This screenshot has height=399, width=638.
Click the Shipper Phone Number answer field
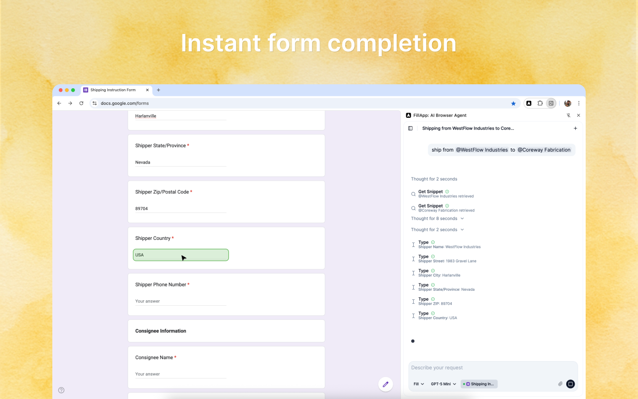tap(180, 301)
